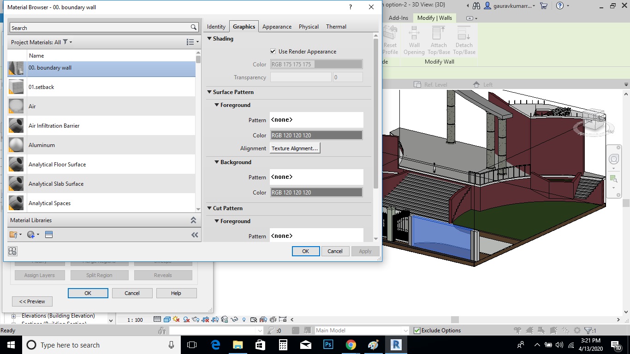
Task: Click Cancel in the Material Browser dialog
Action: [x=335, y=251]
